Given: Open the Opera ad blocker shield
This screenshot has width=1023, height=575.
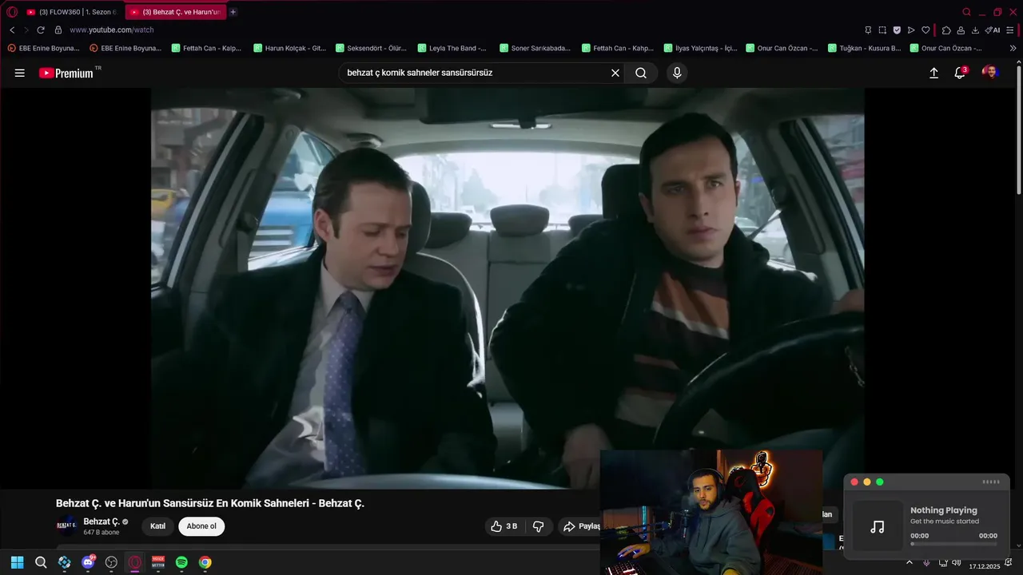Looking at the screenshot, I should (897, 30).
